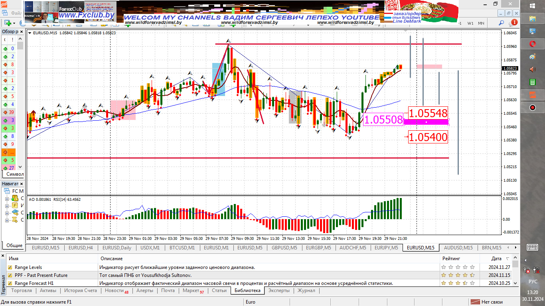The image size is (545, 306).
Task: Select the indicators f icon in Navigator
Action: click(15, 205)
